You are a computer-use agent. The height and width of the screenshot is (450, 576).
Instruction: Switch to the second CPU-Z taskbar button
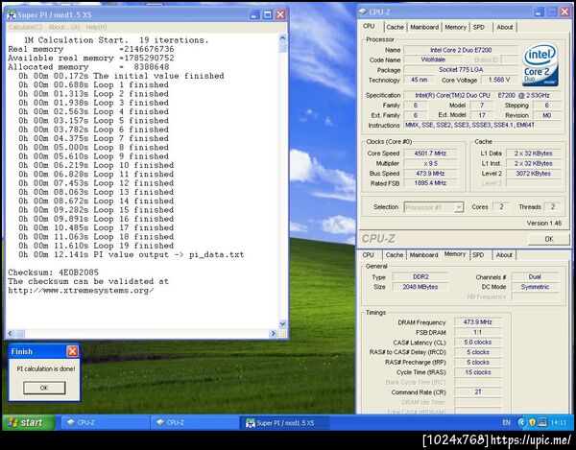194,423
